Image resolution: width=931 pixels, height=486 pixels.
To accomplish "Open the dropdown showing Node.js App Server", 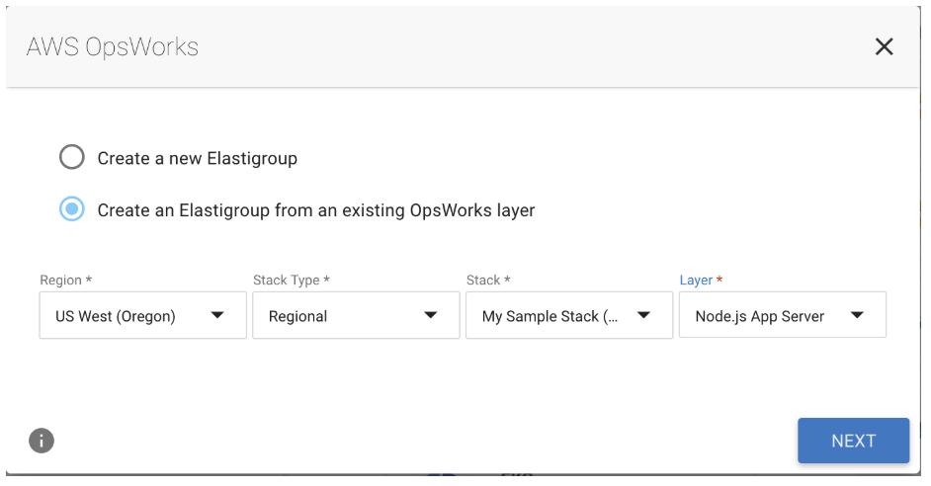I will (761, 316).
